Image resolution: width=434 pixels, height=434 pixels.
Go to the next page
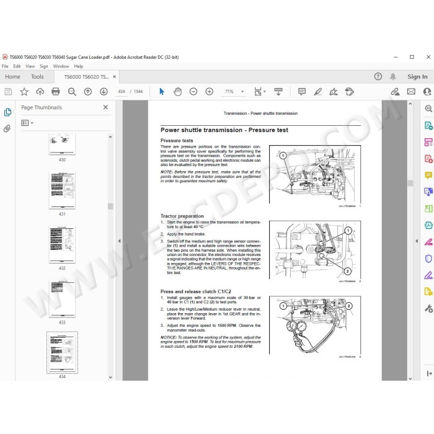(104, 92)
